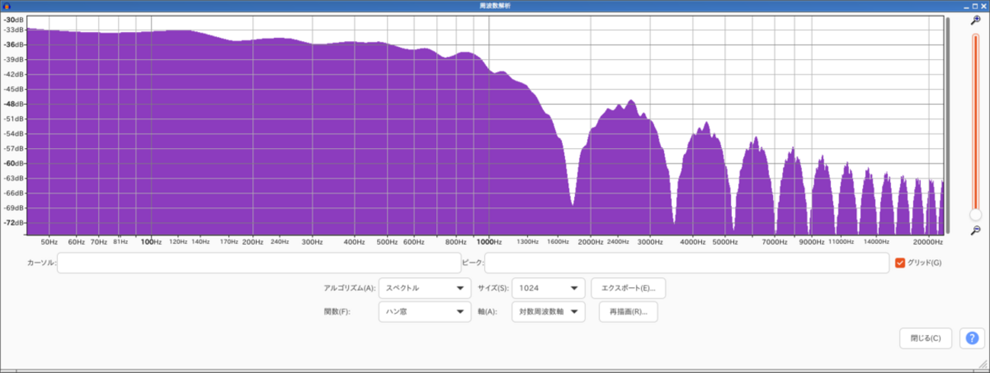The height and width of the screenshot is (373, 990).
Task: Open the 軸 dropdown showing 対数周波数軸
Action: click(x=548, y=311)
